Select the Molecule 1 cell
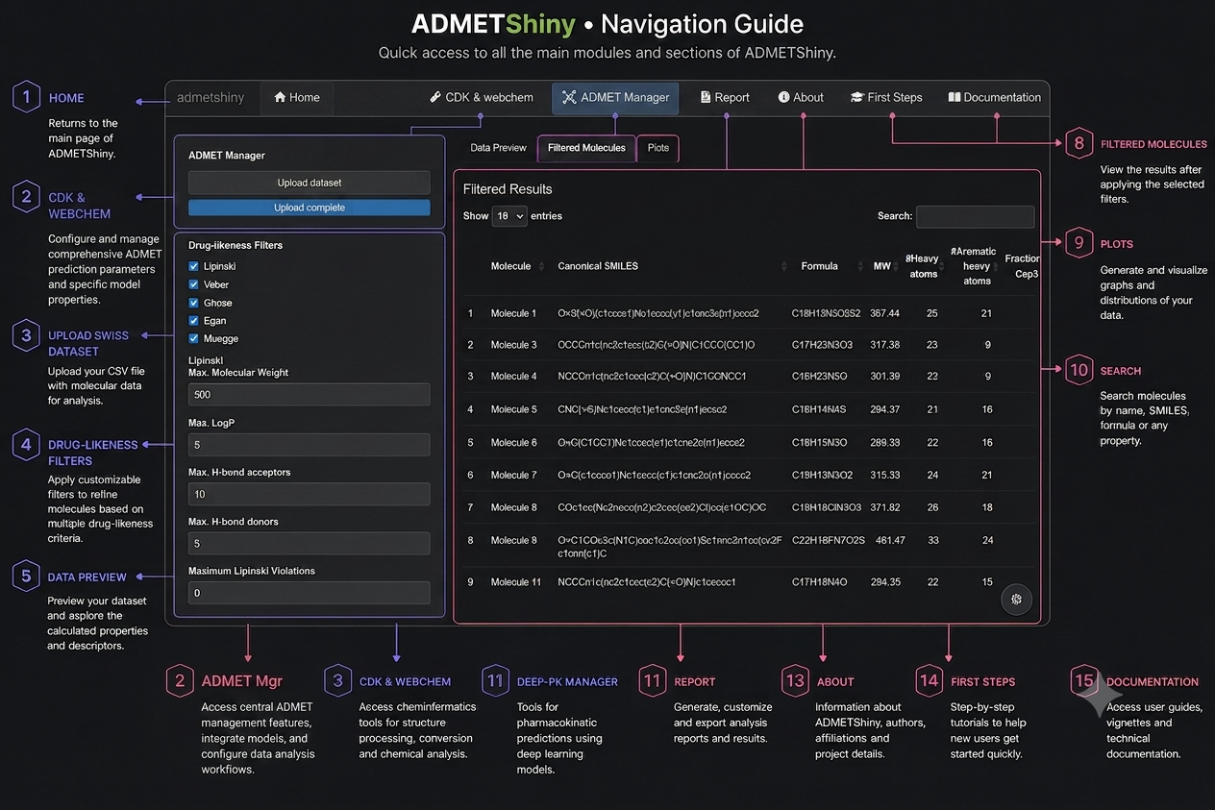 click(x=513, y=313)
